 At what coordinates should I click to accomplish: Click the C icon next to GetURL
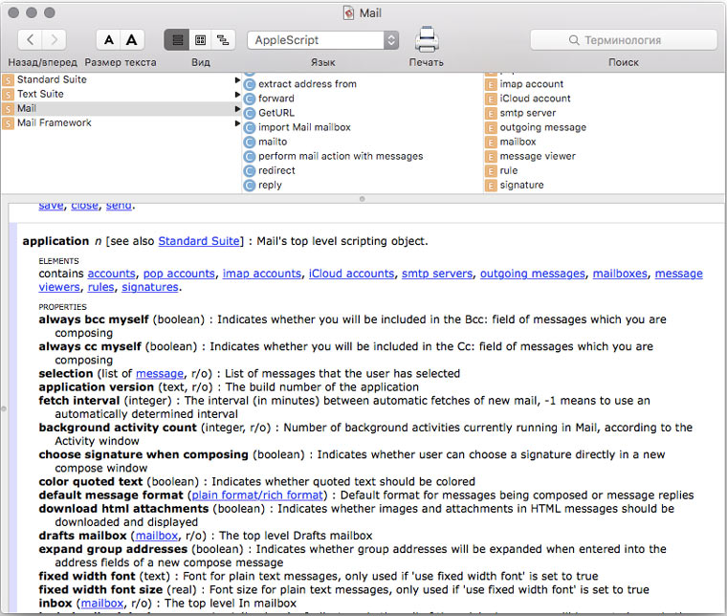250,113
